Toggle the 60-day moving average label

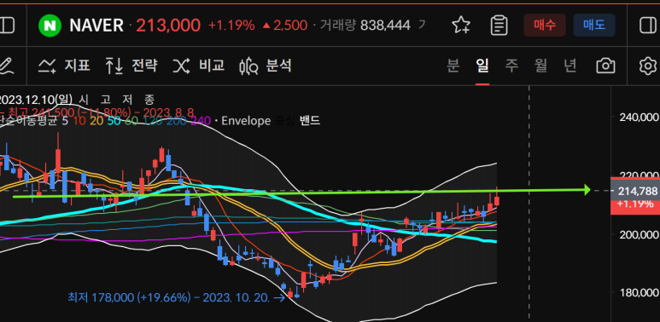131,121
